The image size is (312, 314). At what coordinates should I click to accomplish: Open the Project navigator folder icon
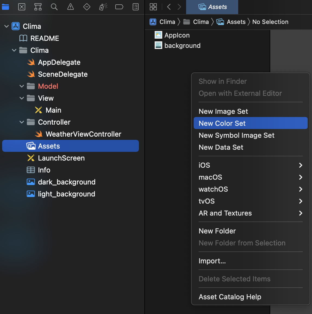(5, 7)
